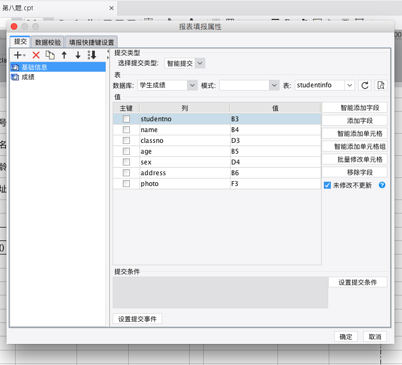Click the copy submission icon
The height and width of the screenshot is (365, 402).
pos(50,55)
